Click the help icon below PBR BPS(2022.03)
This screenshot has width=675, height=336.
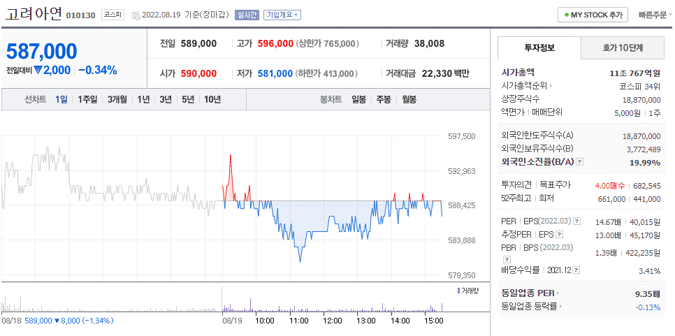coord(507,259)
